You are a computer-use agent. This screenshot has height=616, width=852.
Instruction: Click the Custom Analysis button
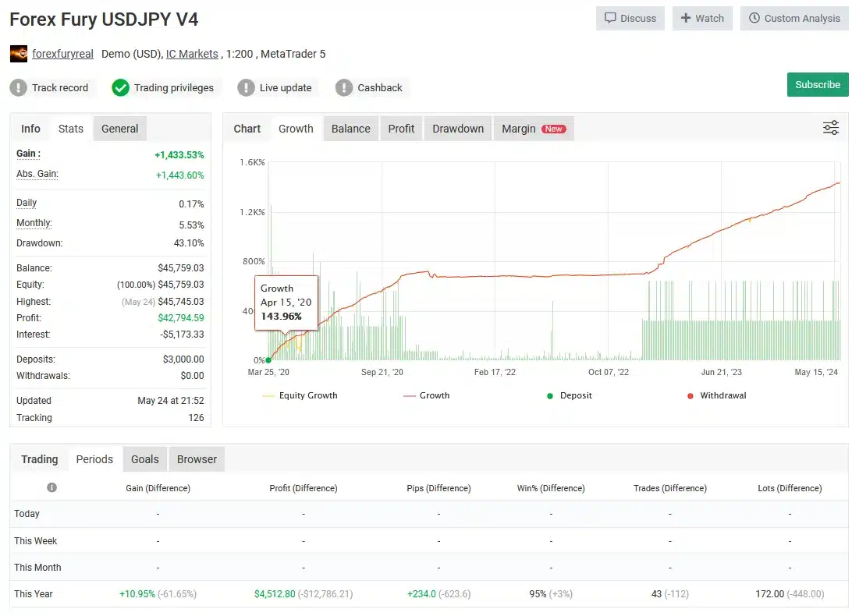(794, 18)
